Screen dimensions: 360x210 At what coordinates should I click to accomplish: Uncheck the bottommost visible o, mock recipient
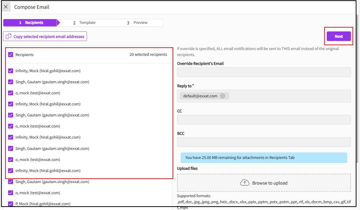(x=11, y=193)
